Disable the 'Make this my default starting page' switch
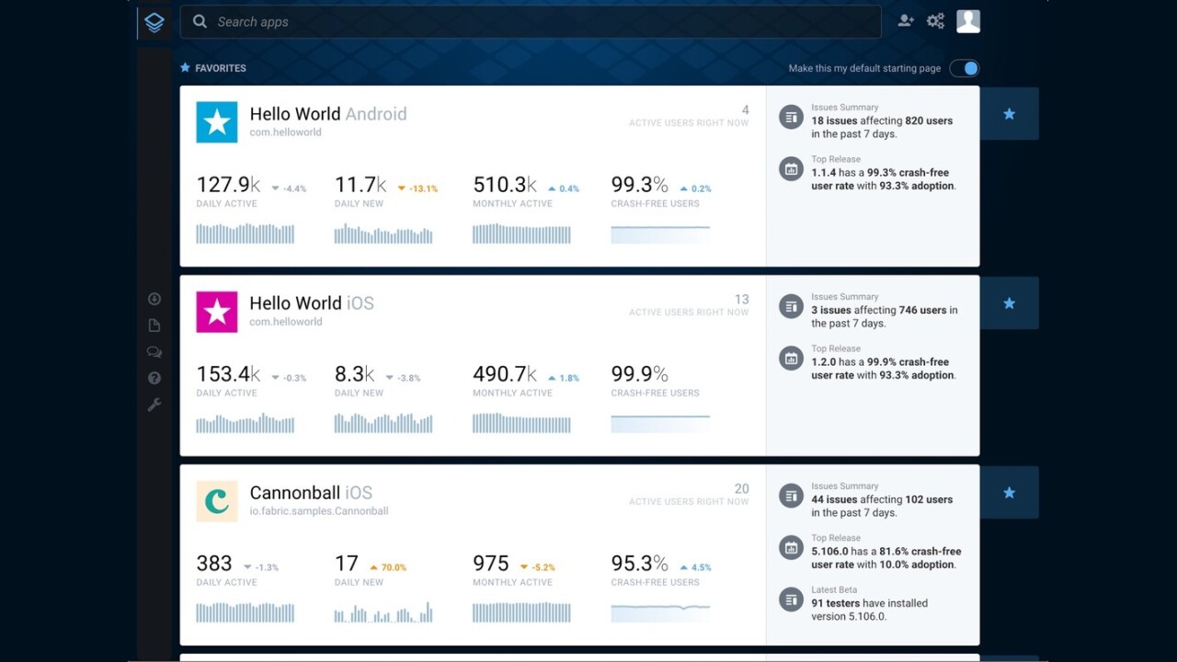 964,67
